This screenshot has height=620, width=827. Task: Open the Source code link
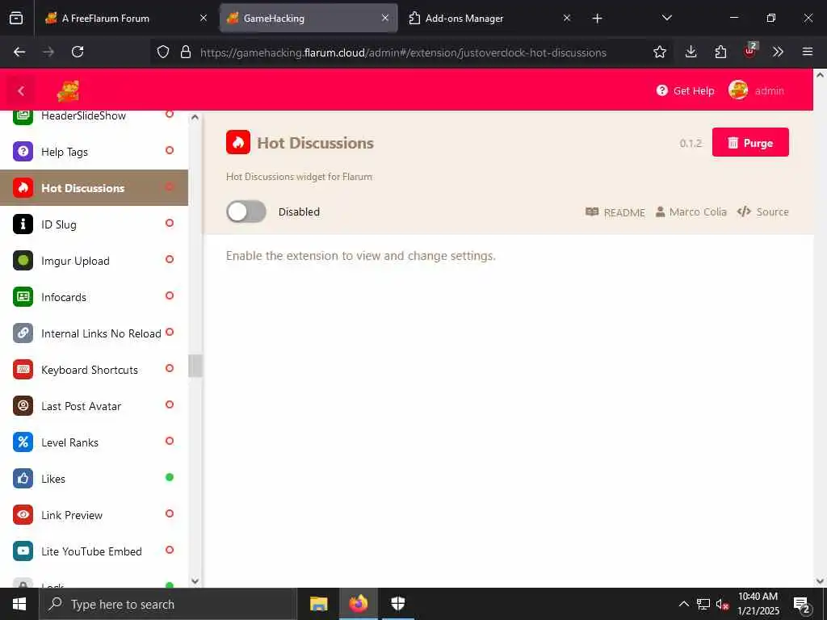pos(762,212)
